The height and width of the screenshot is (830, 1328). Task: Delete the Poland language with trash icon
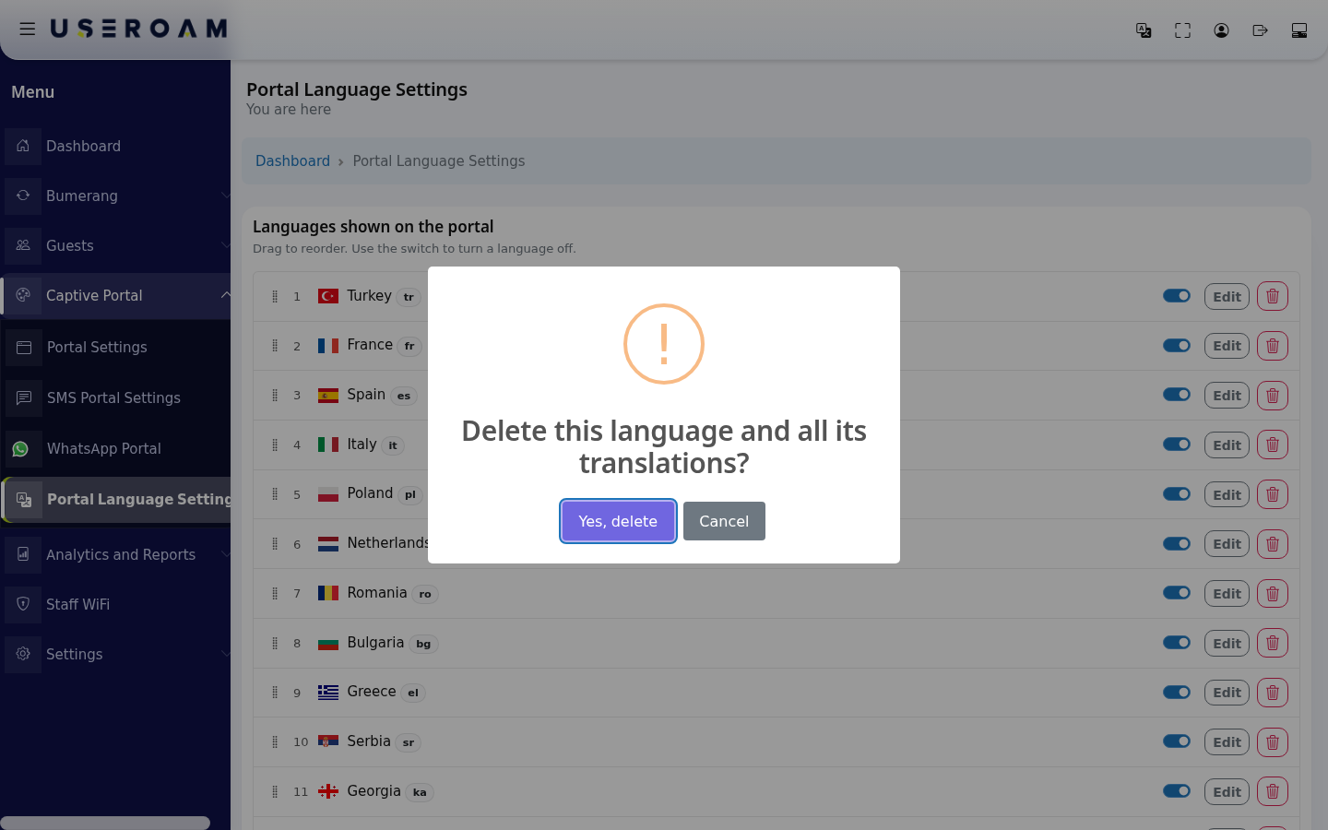click(1273, 494)
